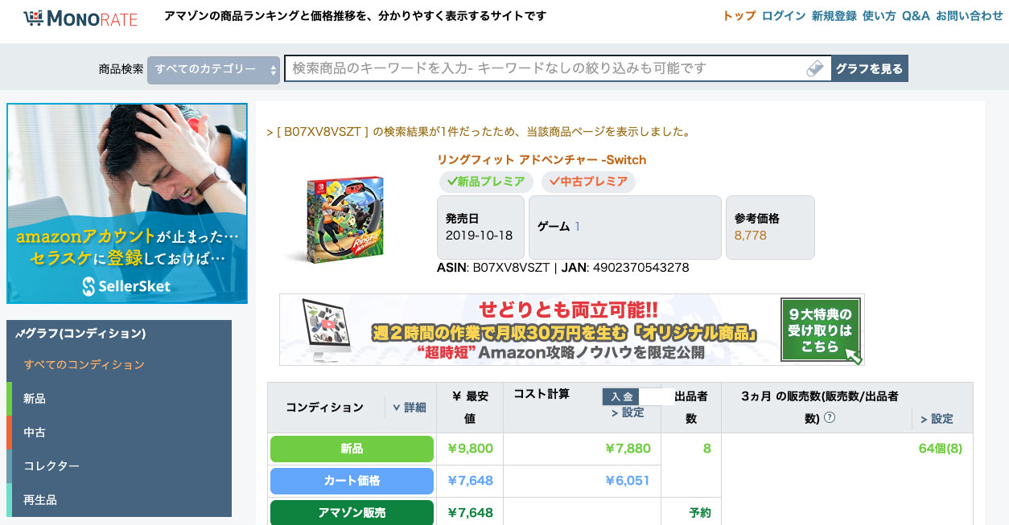Viewport: 1009px width, 525px height.
Task: Click the 出品者数 value 8
Action: pyautogui.click(x=707, y=449)
